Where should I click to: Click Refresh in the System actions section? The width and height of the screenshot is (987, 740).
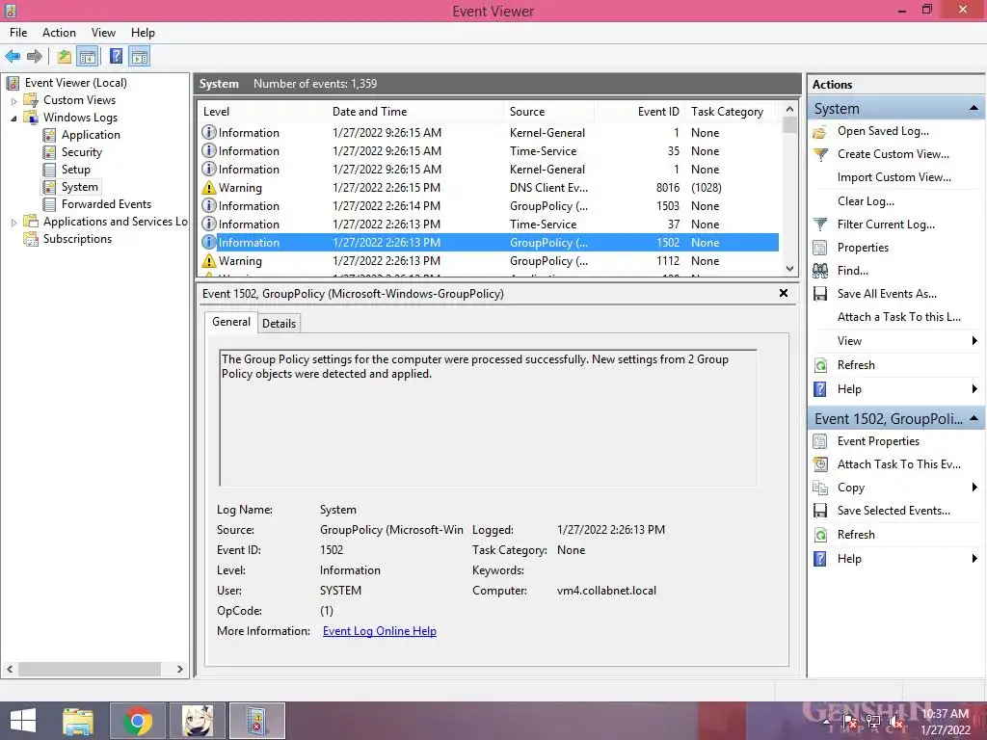[856, 365]
